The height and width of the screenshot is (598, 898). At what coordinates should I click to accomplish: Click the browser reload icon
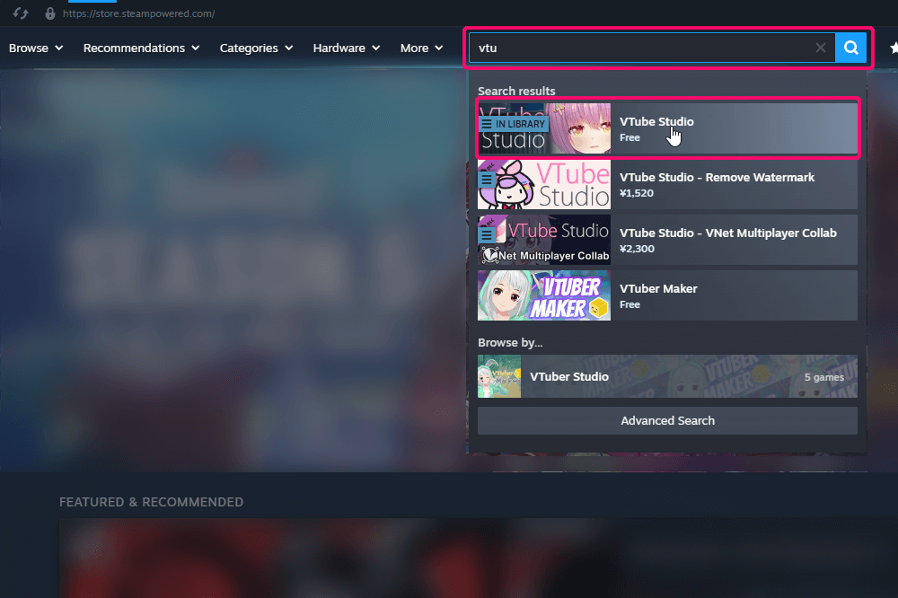[x=20, y=13]
